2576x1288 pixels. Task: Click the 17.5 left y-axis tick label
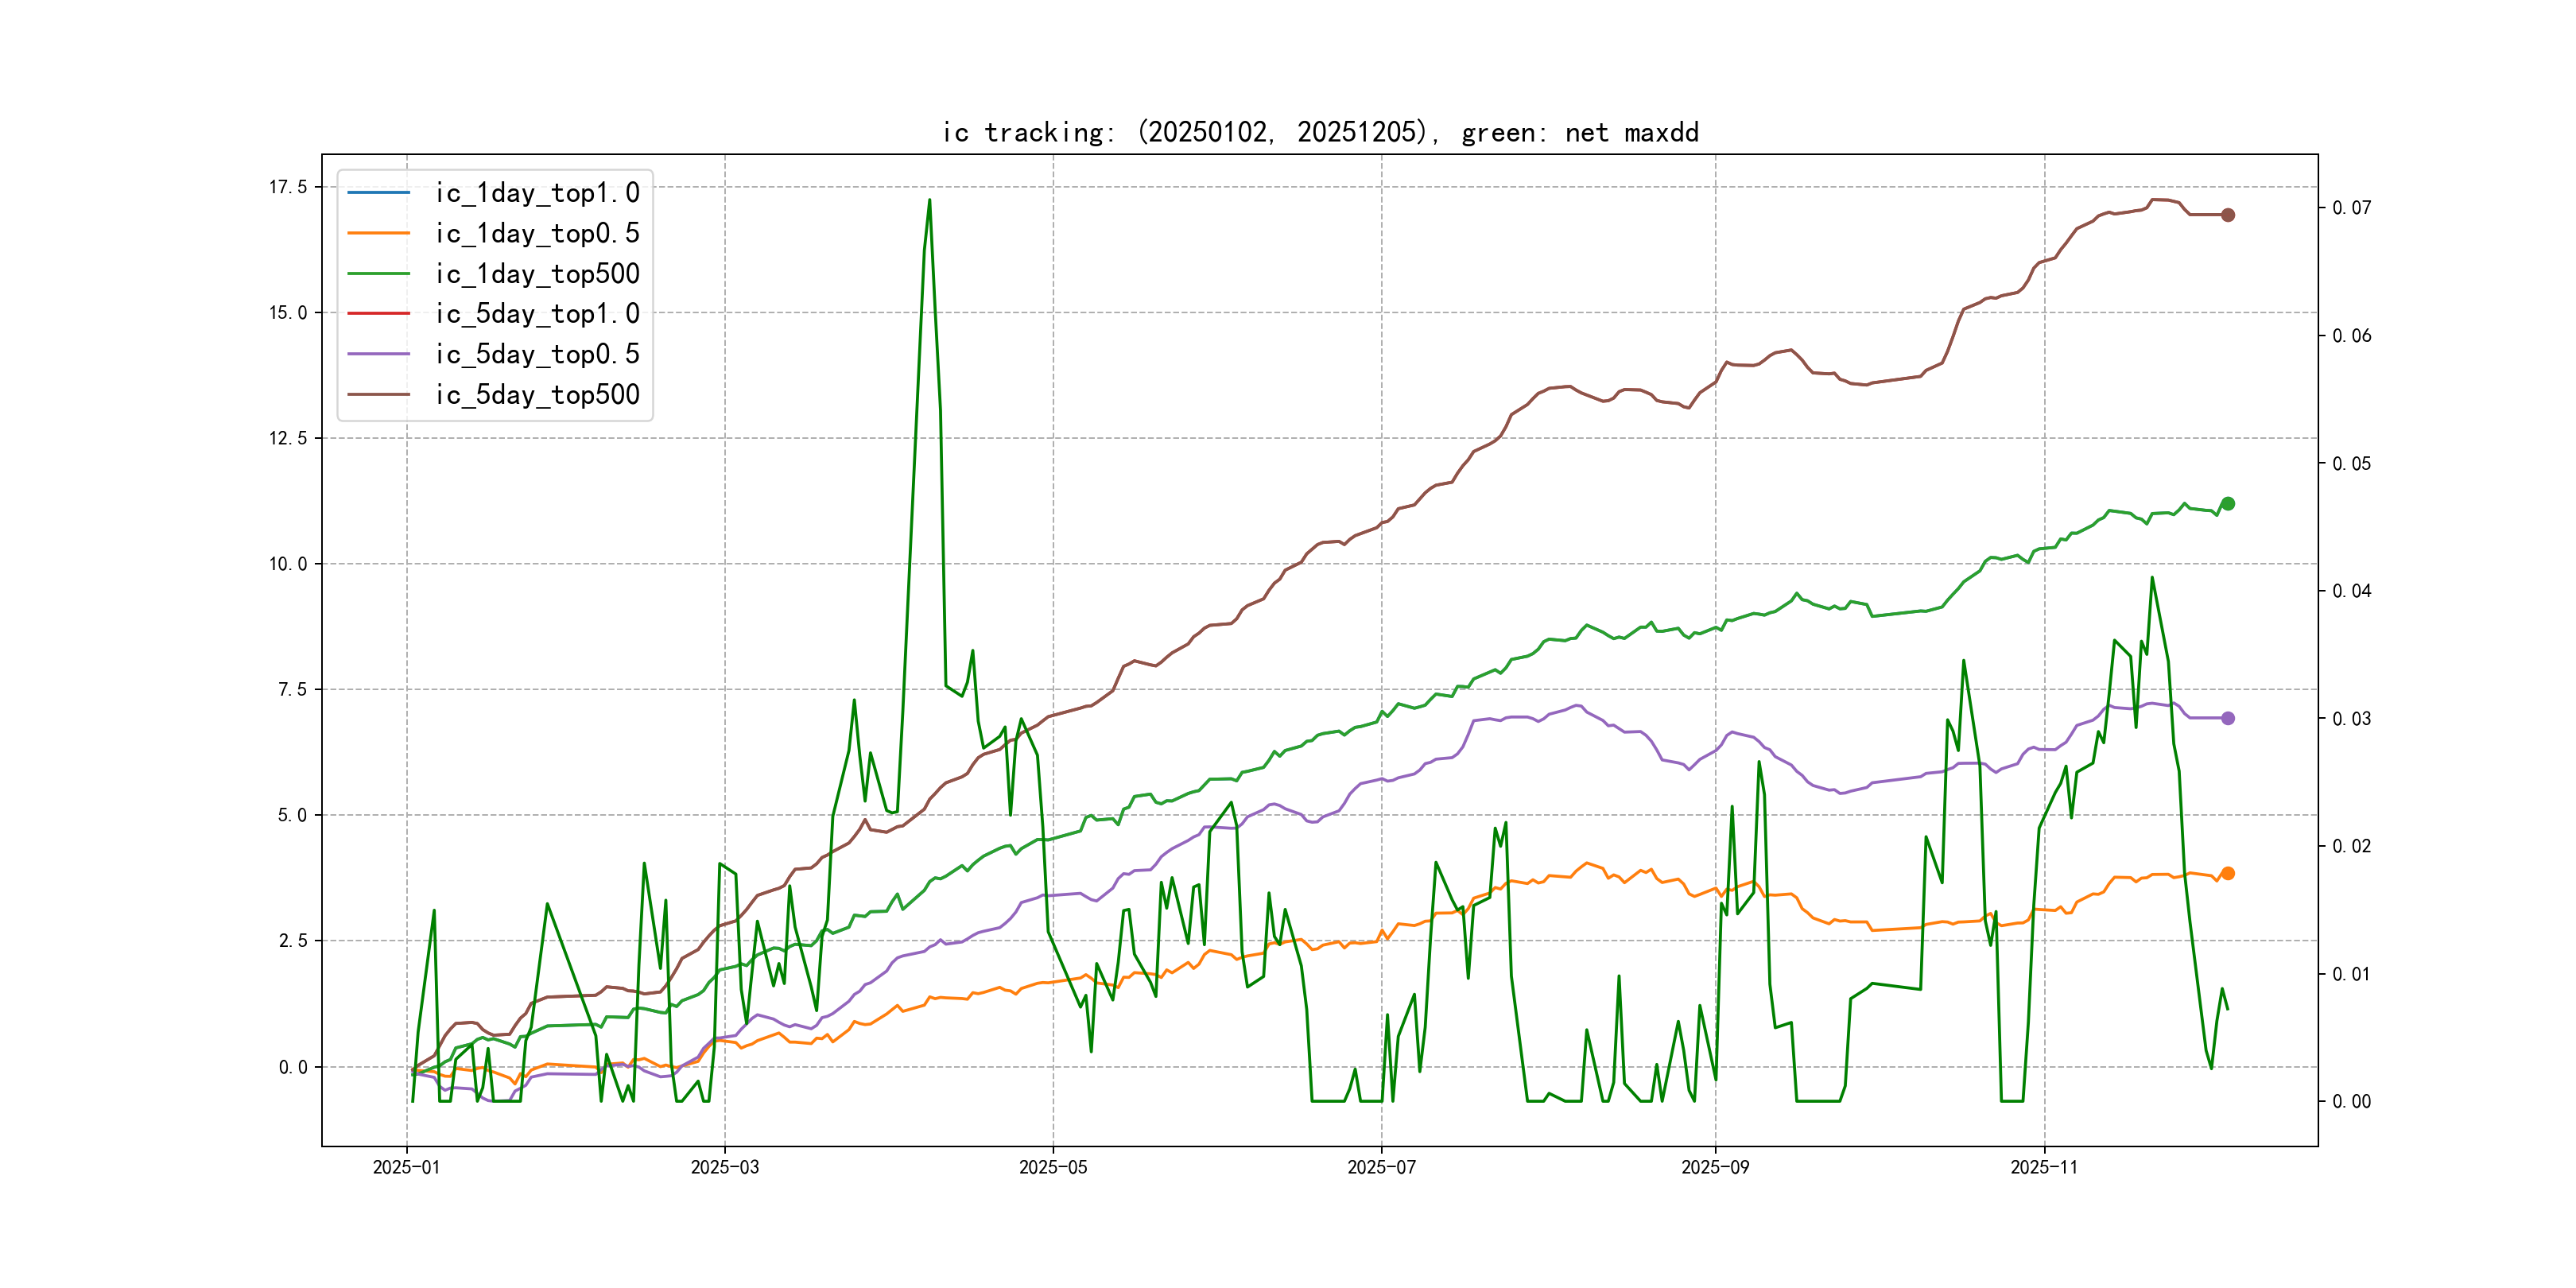coord(288,187)
